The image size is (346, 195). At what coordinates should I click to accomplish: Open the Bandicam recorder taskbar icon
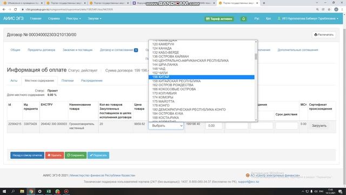[x=66, y=191]
